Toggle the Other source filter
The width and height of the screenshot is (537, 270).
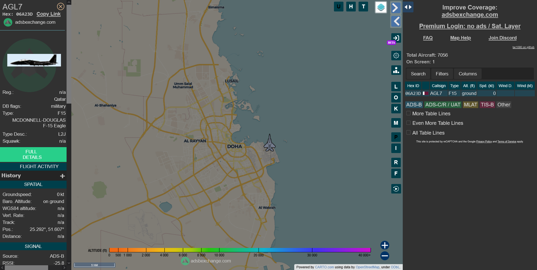504,105
